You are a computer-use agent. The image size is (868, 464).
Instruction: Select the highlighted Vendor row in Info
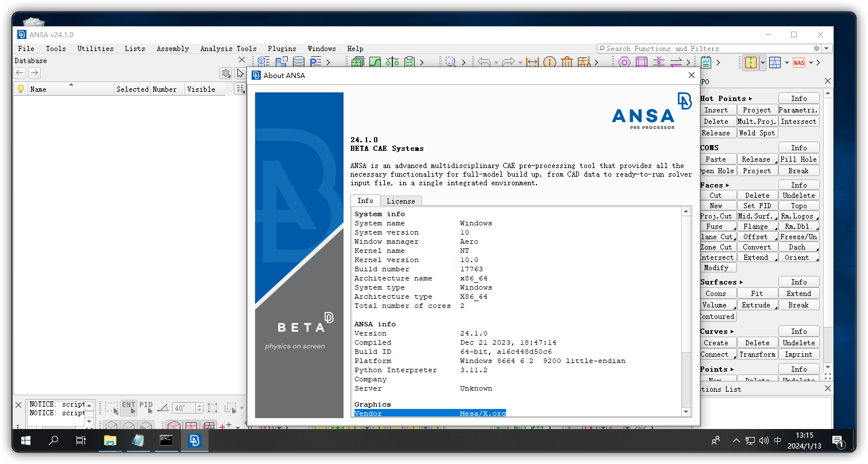point(430,413)
